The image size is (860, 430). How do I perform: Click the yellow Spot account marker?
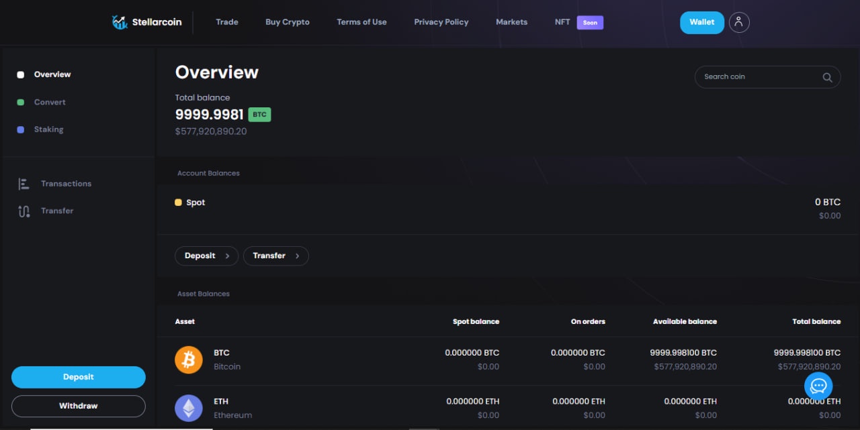pyautogui.click(x=178, y=203)
